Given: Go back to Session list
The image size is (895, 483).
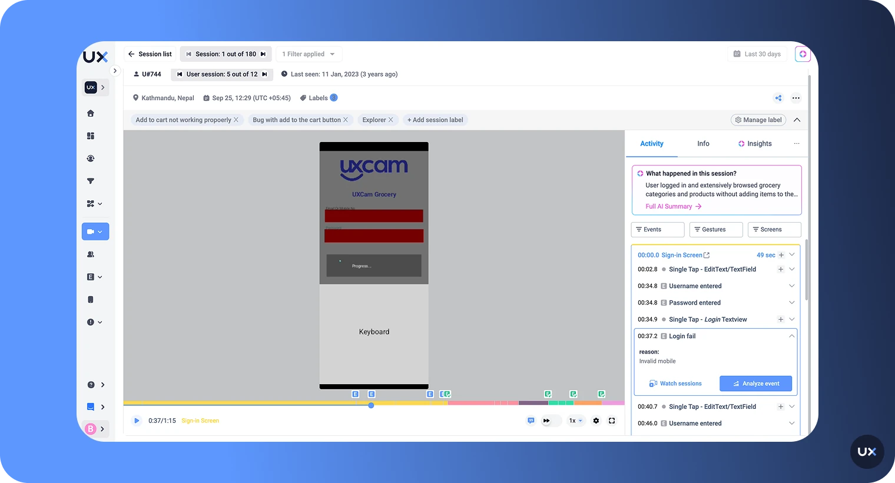Looking at the screenshot, I should pos(150,54).
